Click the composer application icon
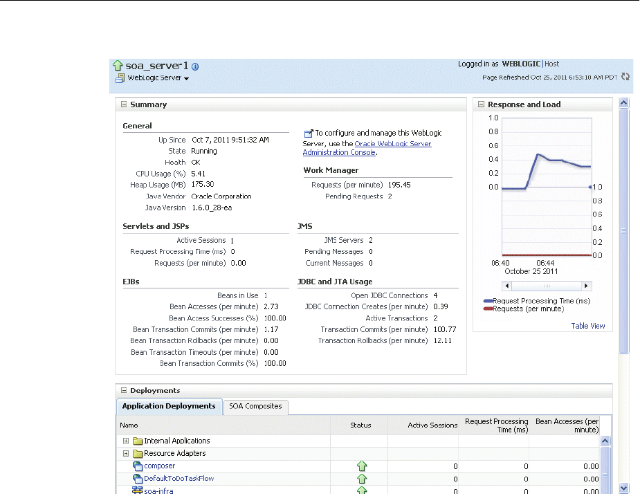This screenshot has width=640, height=496. coord(138,466)
